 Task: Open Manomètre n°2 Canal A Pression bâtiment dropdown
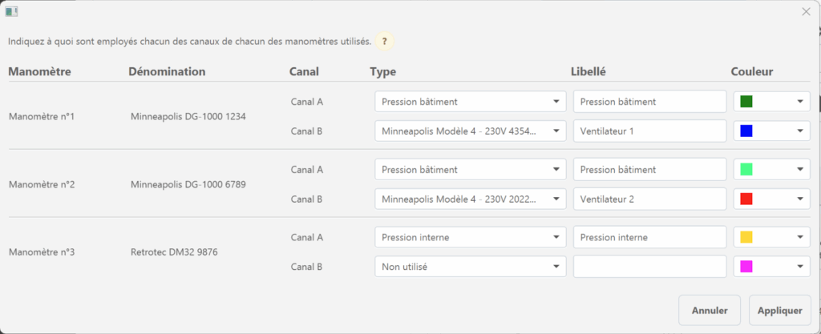click(x=470, y=170)
